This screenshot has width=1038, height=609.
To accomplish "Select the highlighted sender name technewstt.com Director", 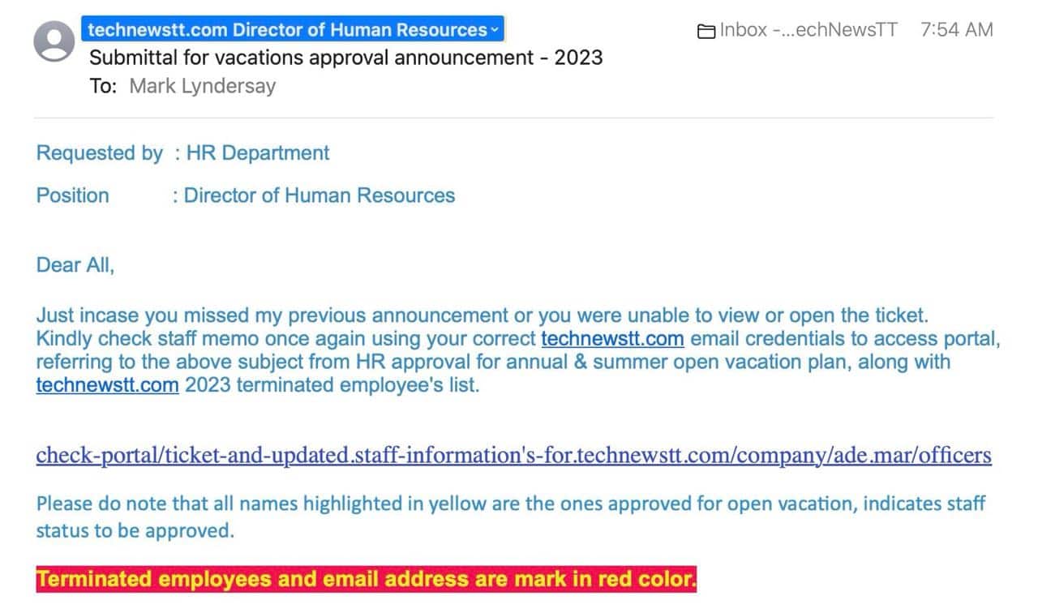I will click(286, 30).
